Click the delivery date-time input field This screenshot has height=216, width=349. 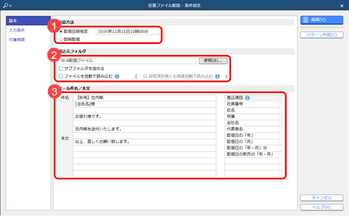(x=128, y=31)
